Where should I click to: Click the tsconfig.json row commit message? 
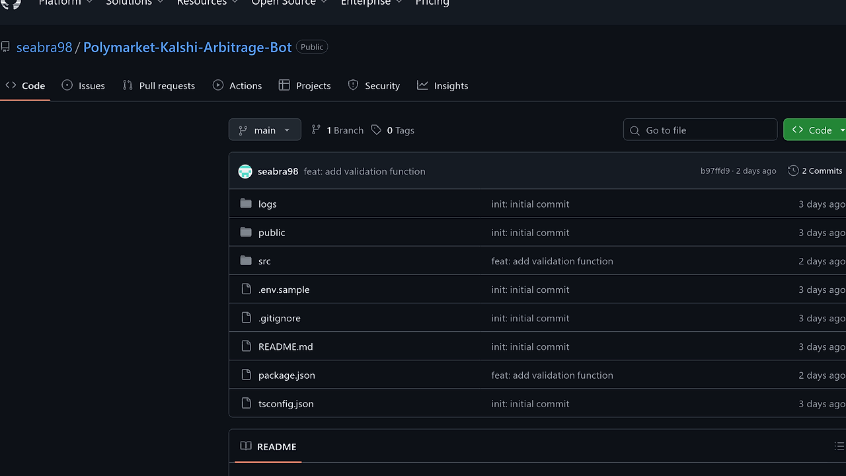[x=530, y=403]
